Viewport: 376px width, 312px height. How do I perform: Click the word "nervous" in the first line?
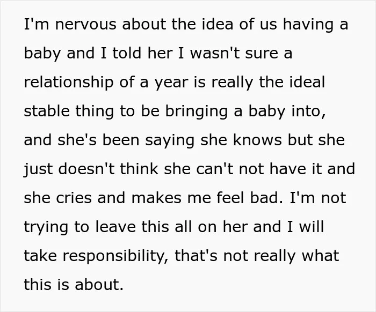click(x=86, y=25)
